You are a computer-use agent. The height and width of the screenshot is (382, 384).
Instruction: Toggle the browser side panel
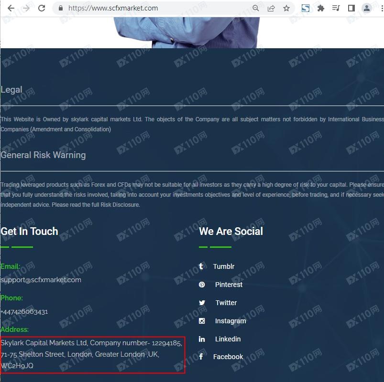[x=351, y=8]
